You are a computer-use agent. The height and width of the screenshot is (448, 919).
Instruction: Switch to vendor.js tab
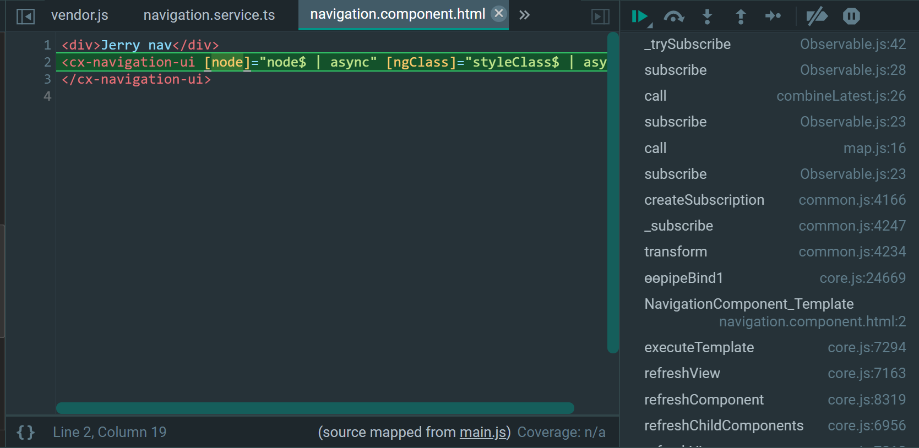click(80, 15)
